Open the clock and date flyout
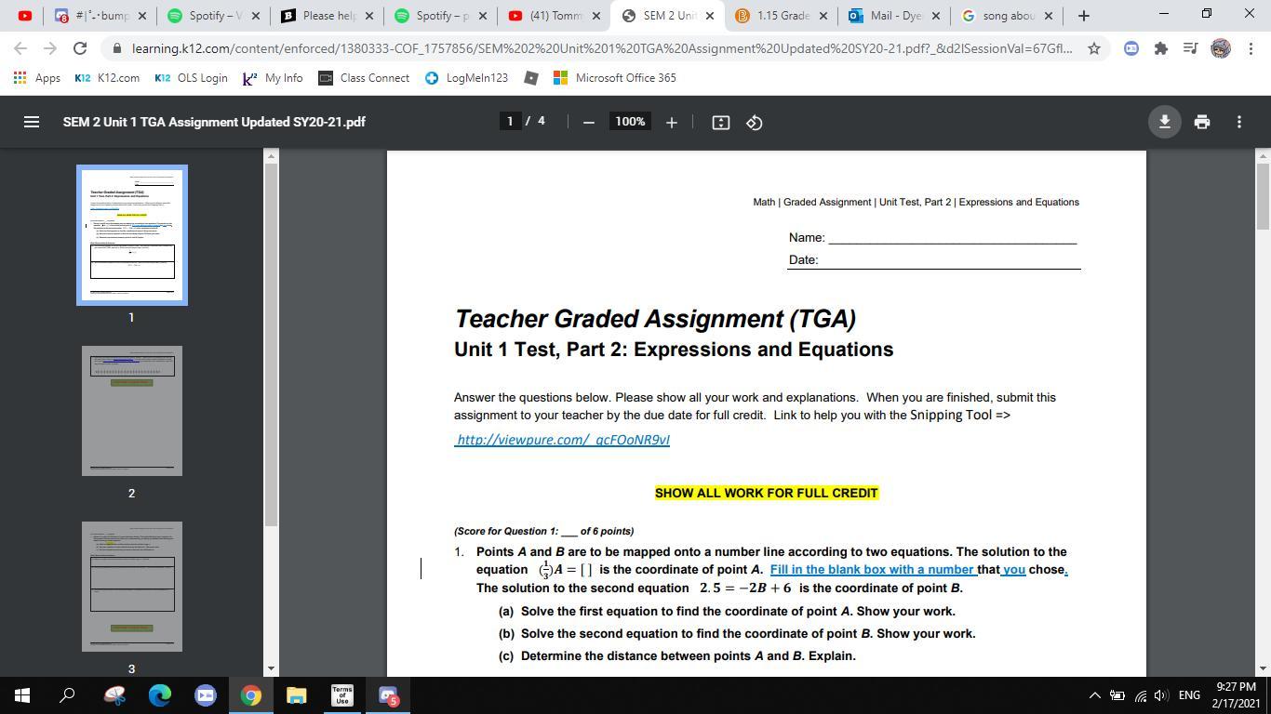The width and height of the screenshot is (1271, 714). 1236,695
